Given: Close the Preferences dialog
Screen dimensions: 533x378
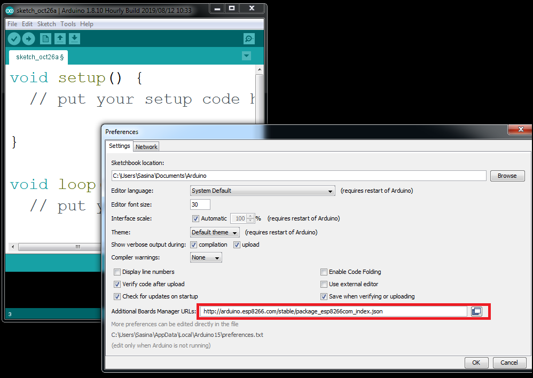Looking at the screenshot, I should 520,129.
